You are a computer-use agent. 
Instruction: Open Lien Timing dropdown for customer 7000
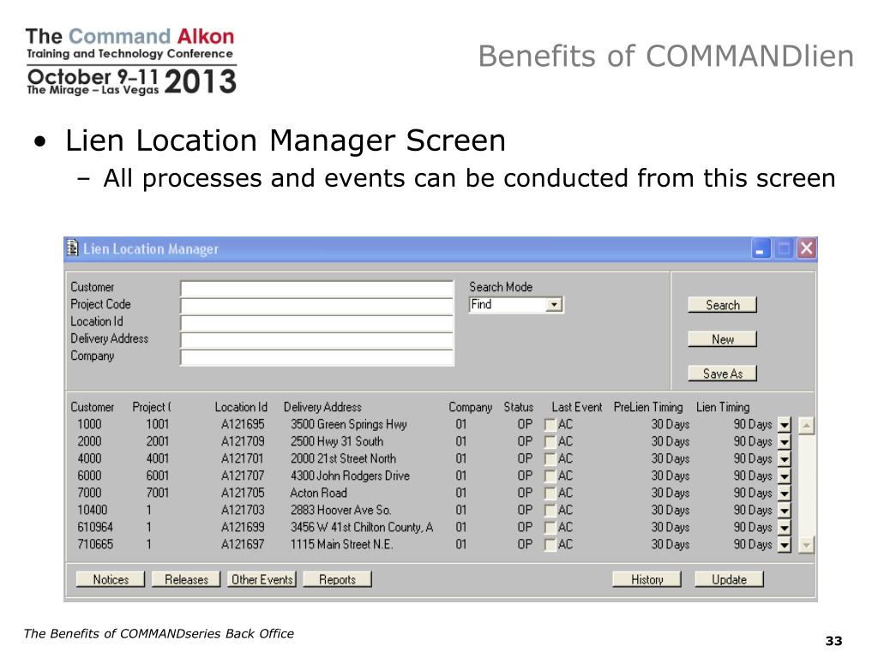(785, 494)
